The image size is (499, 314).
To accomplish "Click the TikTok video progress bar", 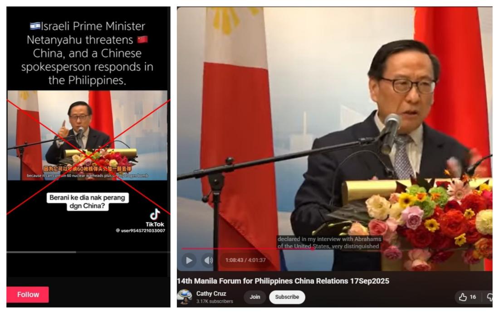I will tap(88, 252).
